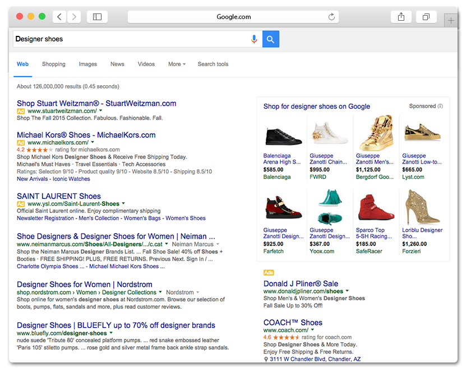Click the yellow Ads label above Donald J Pliner
The image size is (471, 372).
(269, 273)
